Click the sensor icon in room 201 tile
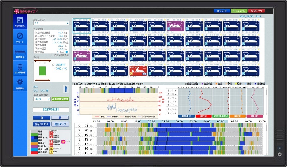This screenshot has width=287, height=167. click(x=75, y=29)
